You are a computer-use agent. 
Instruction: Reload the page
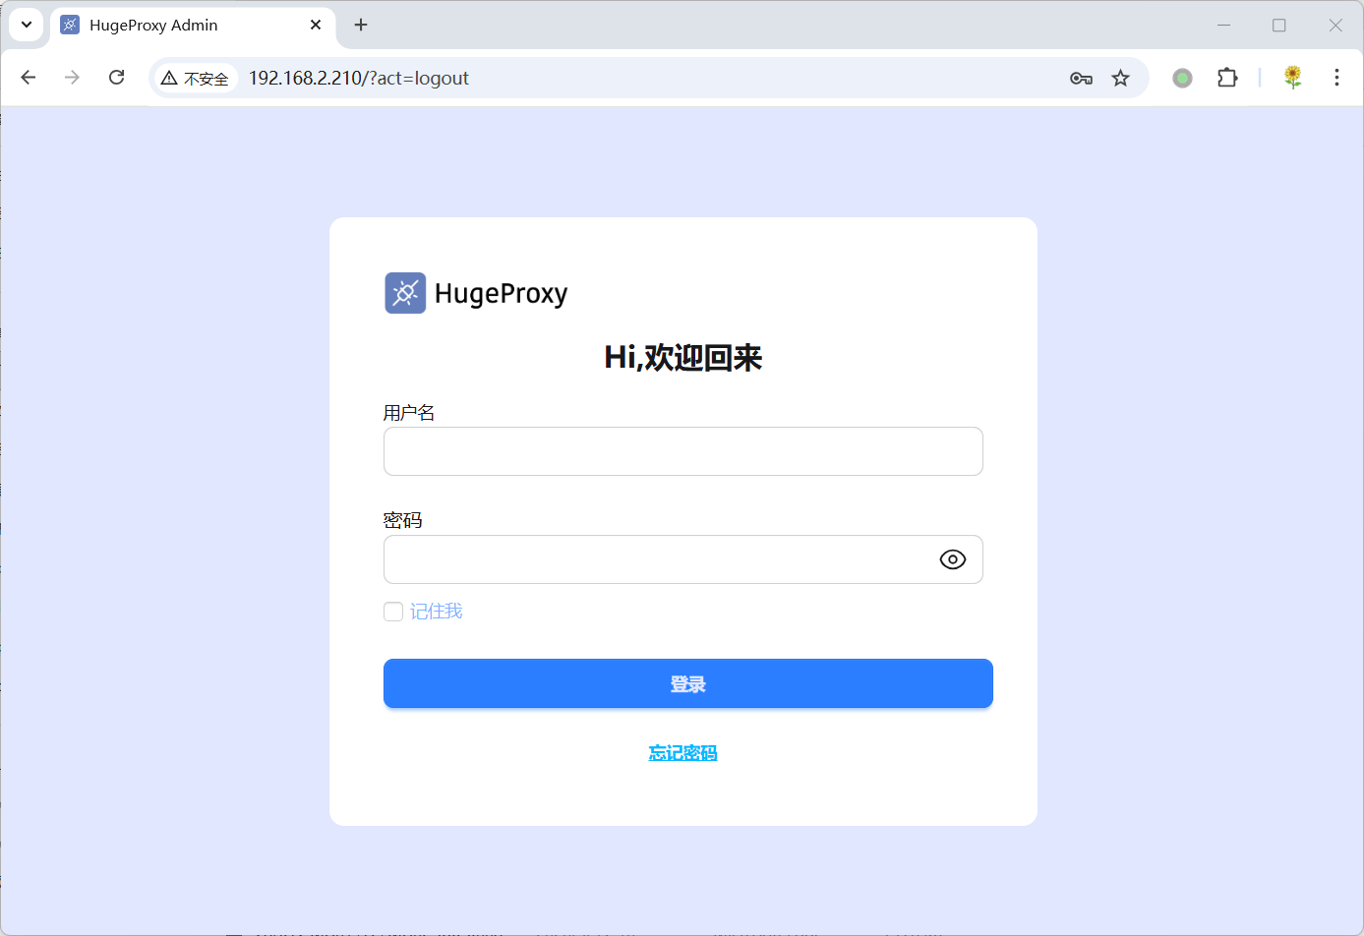pos(116,77)
